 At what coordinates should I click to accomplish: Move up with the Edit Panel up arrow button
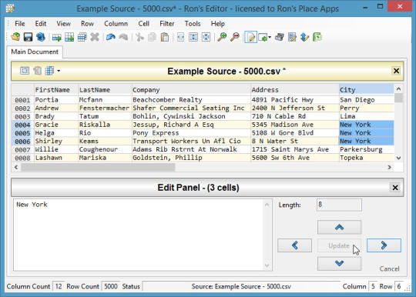coord(339,227)
